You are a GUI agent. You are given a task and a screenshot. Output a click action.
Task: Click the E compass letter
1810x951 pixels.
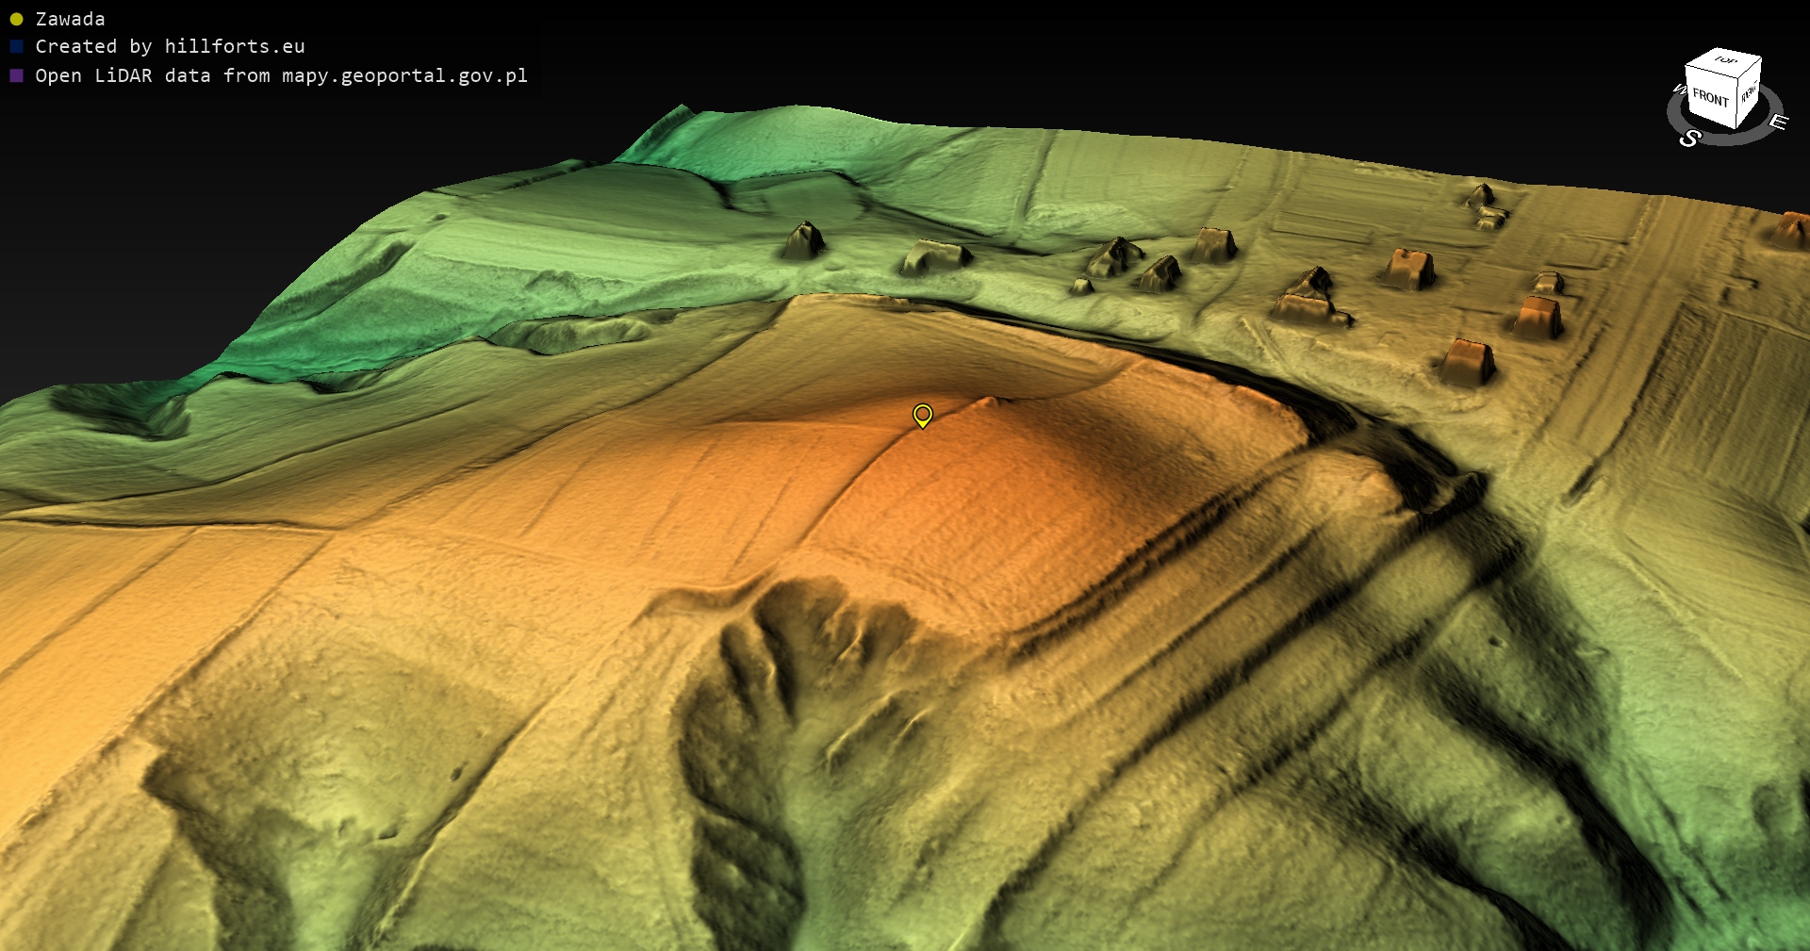(1777, 123)
